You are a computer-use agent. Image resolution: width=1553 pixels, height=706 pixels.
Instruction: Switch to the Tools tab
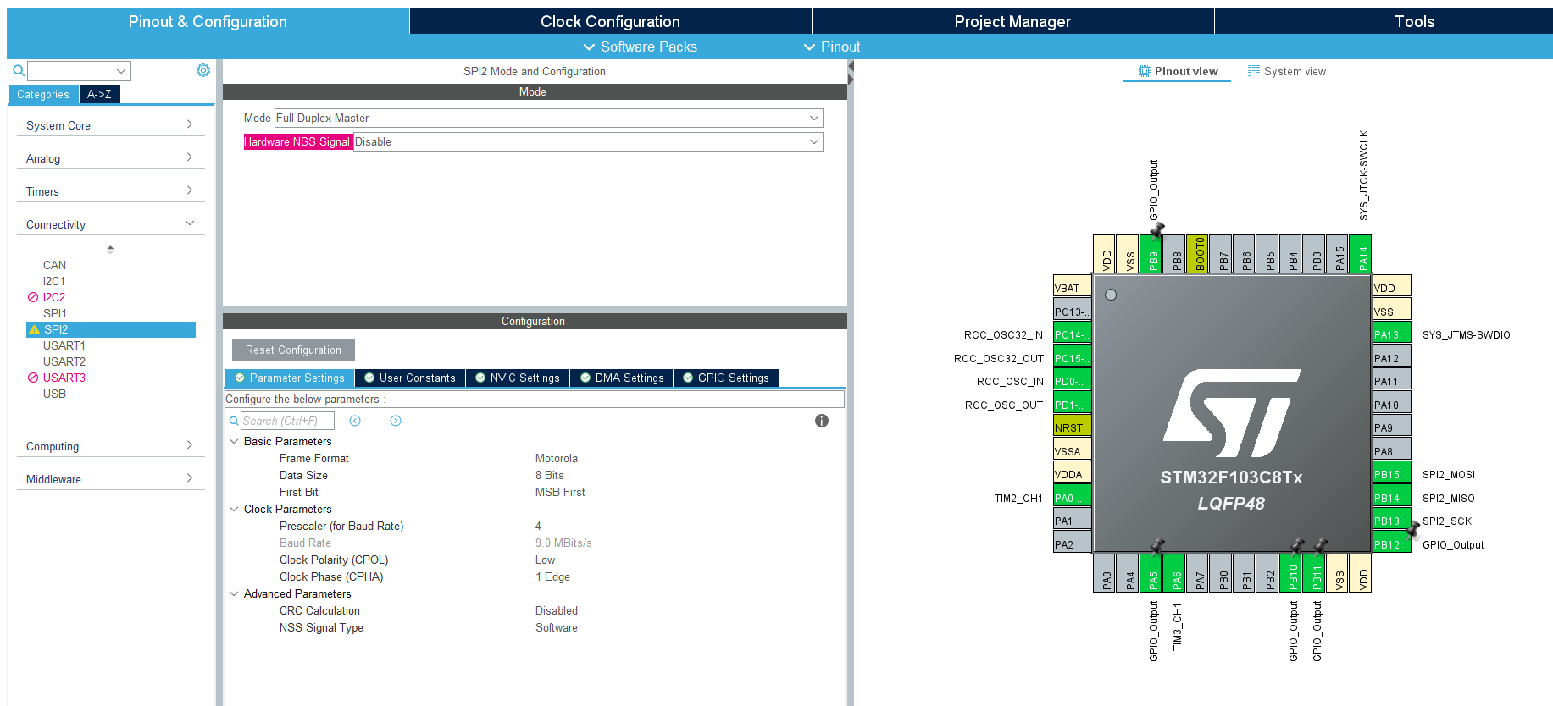pyautogui.click(x=1384, y=21)
